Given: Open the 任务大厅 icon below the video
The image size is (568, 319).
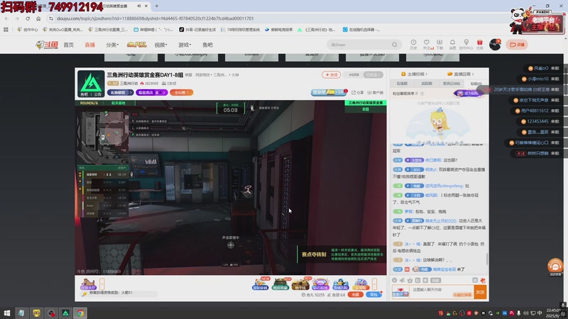Looking at the screenshot, I should (88, 284).
